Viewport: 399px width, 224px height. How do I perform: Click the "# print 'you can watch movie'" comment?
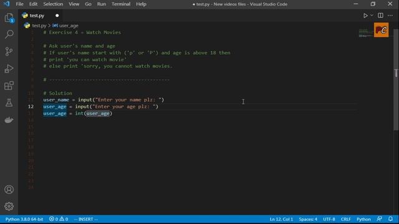point(85,60)
